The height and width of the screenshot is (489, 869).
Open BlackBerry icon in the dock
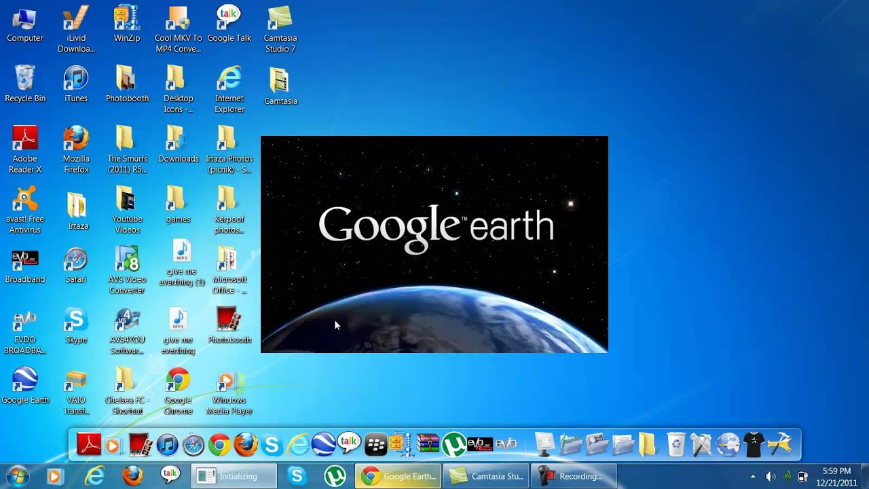pyautogui.click(x=375, y=446)
